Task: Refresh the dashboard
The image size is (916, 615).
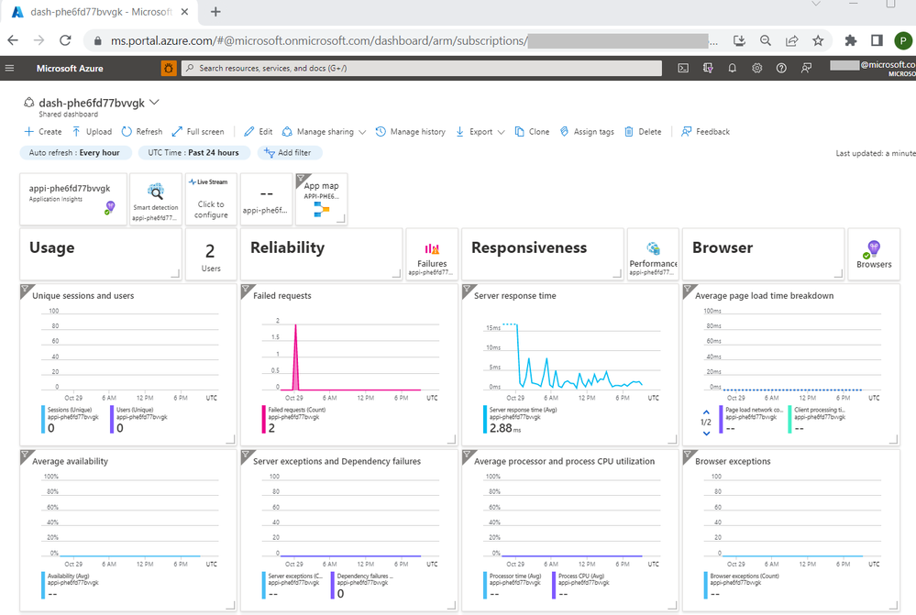Action: (x=142, y=132)
